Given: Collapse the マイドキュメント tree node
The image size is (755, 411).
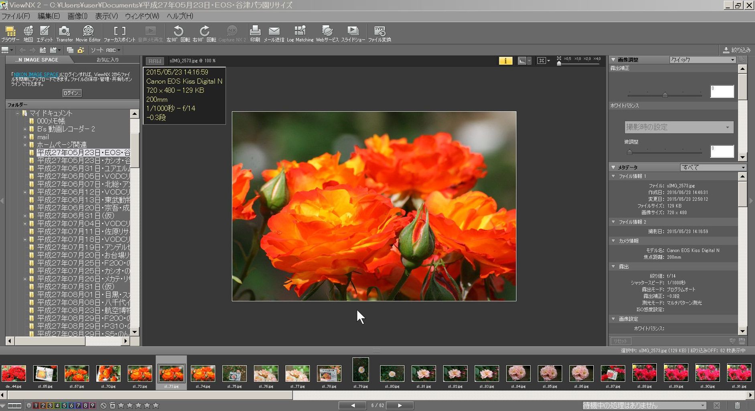Looking at the screenshot, I should click(18, 114).
